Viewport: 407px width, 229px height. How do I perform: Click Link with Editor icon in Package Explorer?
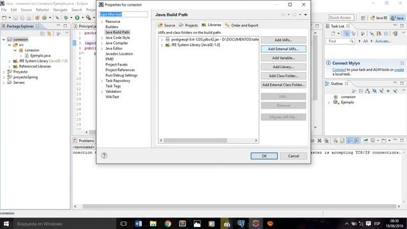pyautogui.click(x=49, y=34)
